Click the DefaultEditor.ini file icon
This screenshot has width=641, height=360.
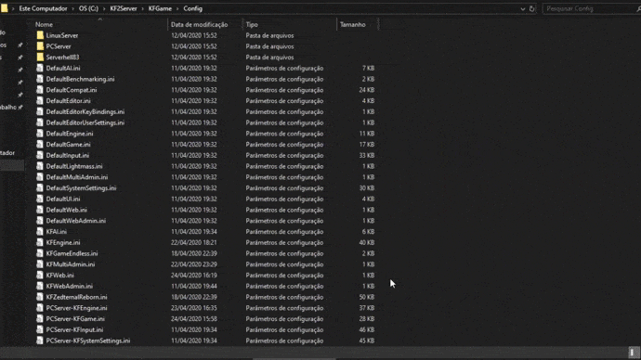[x=40, y=101]
